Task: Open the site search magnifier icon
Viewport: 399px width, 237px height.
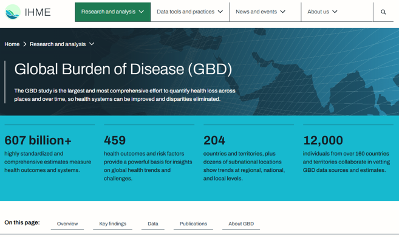Action: [383, 12]
